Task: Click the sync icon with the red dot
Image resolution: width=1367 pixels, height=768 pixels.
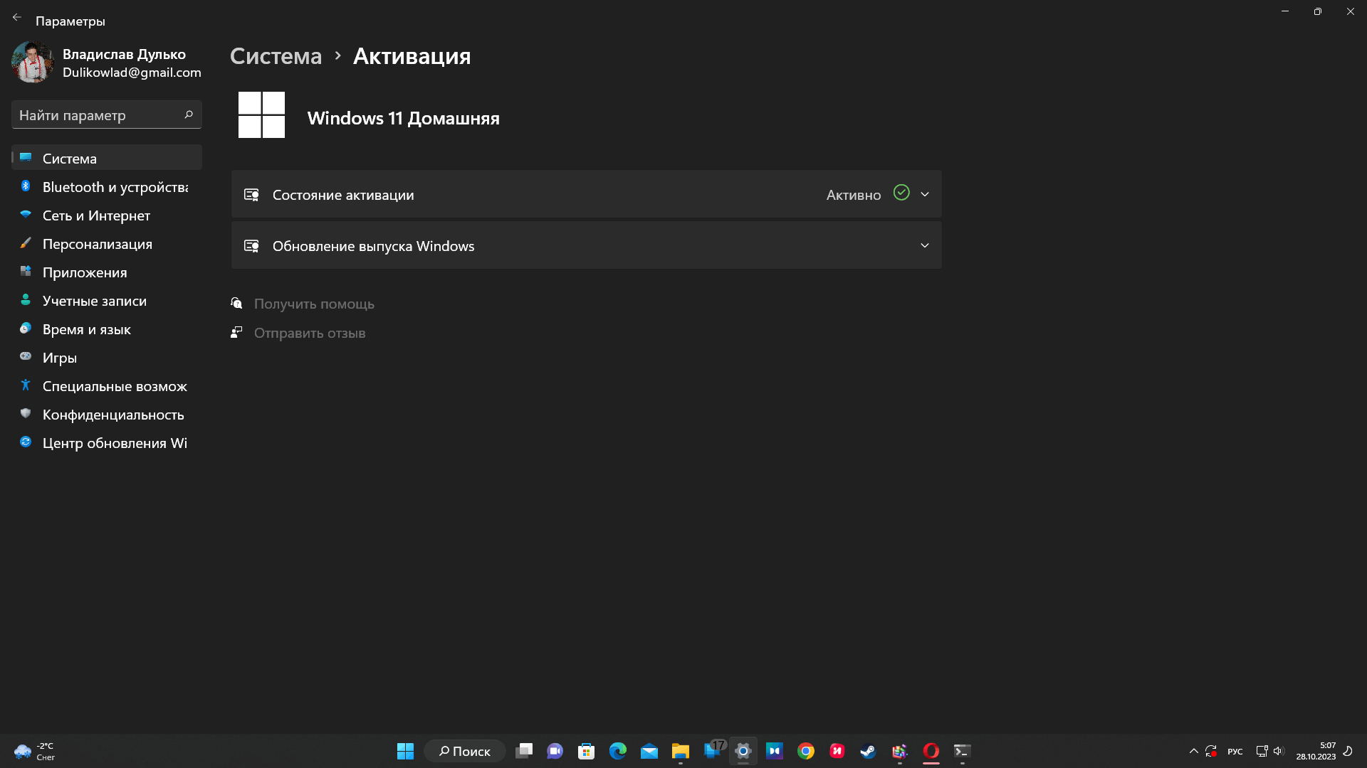Action: coord(1211,751)
